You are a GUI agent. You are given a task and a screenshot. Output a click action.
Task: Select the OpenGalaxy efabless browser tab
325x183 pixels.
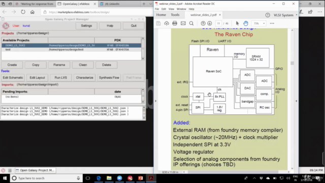click(76, 4)
